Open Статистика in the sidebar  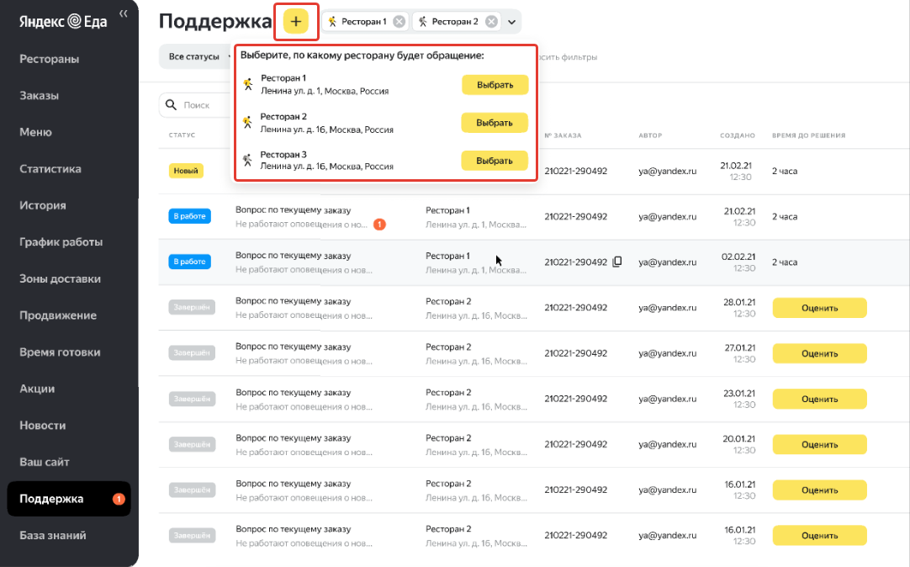pyautogui.click(x=50, y=169)
